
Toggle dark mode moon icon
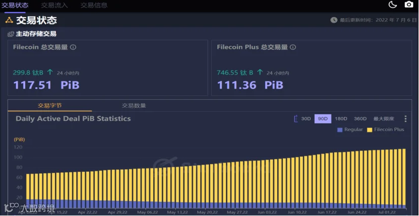393,5
